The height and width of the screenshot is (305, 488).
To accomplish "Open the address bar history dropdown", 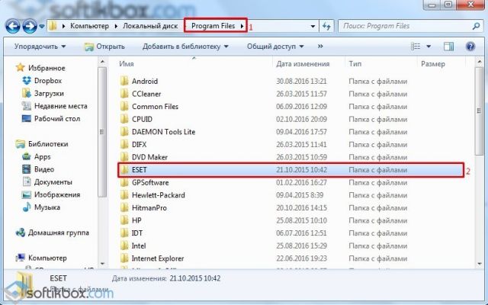I will (x=313, y=27).
